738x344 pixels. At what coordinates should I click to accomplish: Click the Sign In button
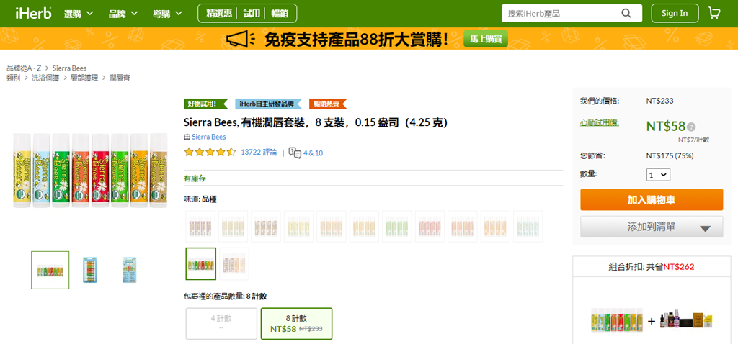(675, 13)
